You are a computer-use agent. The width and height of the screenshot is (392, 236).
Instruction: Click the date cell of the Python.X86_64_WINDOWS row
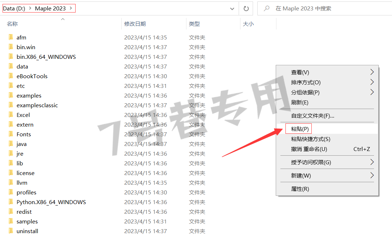click(x=145, y=202)
